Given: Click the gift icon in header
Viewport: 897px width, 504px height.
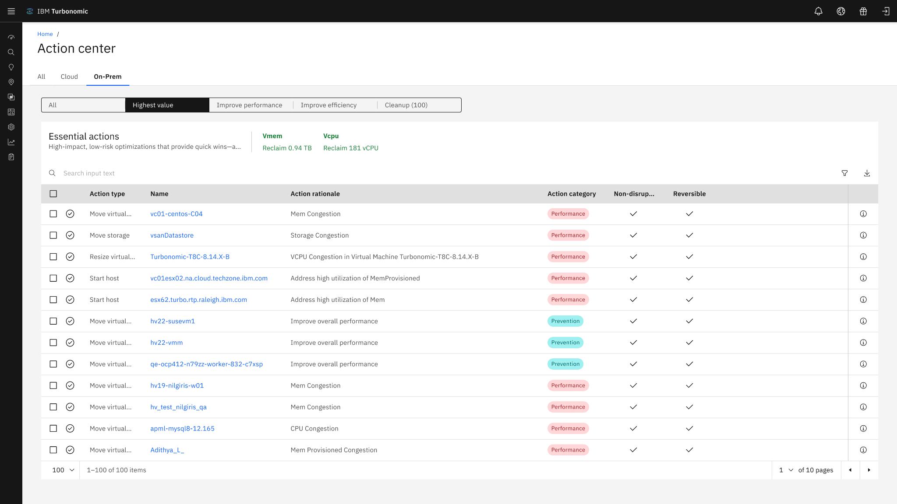Looking at the screenshot, I should (x=863, y=11).
